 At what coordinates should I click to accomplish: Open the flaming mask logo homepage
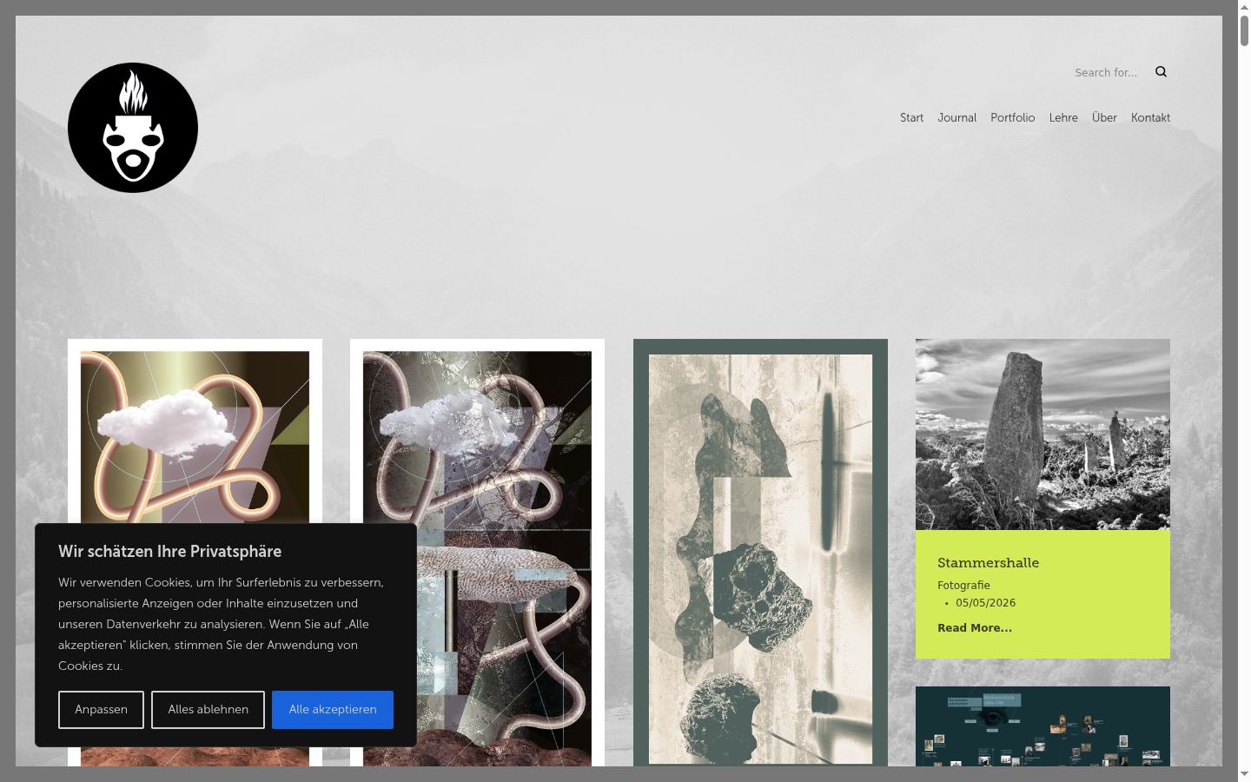point(133,128)
